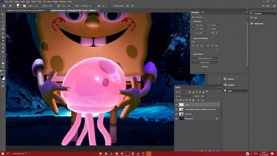
Task: Collapse the Quick Actions section
Action: coord(192,54)
